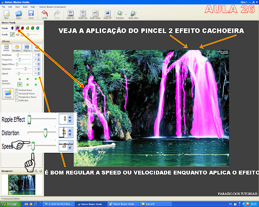Switch to the Objects effects tab

27,48
